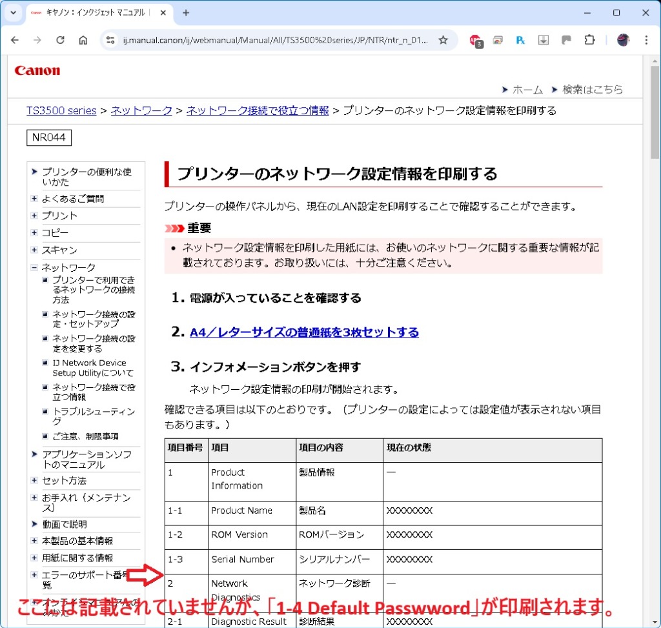This screenshot has height=628, width=661.
Task: Click the browser forward arrow
Action: click(x=37, y=40)
